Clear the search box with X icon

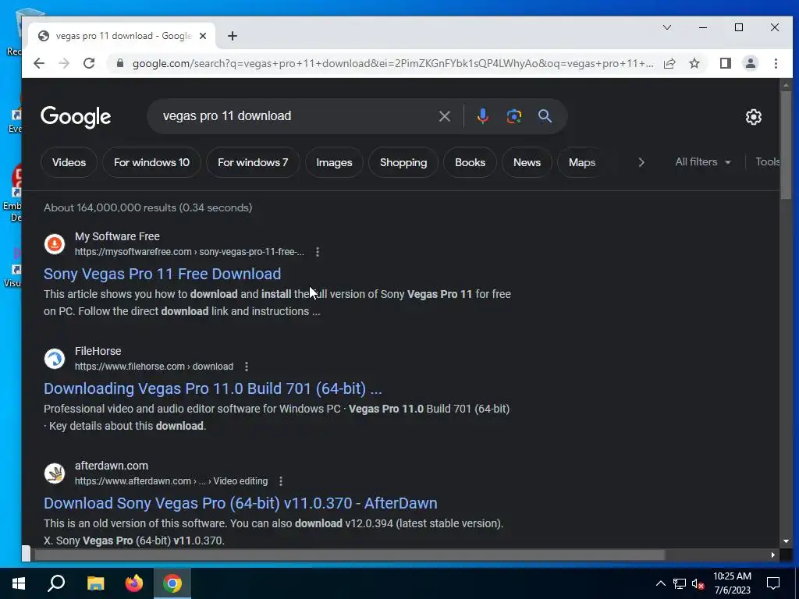tap(444, 116)
